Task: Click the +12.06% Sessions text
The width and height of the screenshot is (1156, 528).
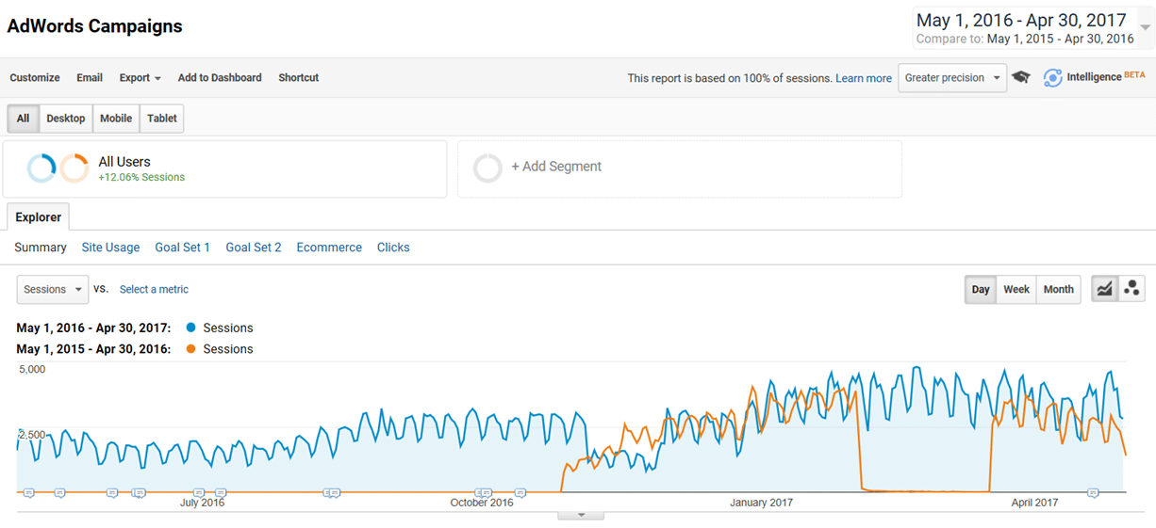Action: (141, 177)
